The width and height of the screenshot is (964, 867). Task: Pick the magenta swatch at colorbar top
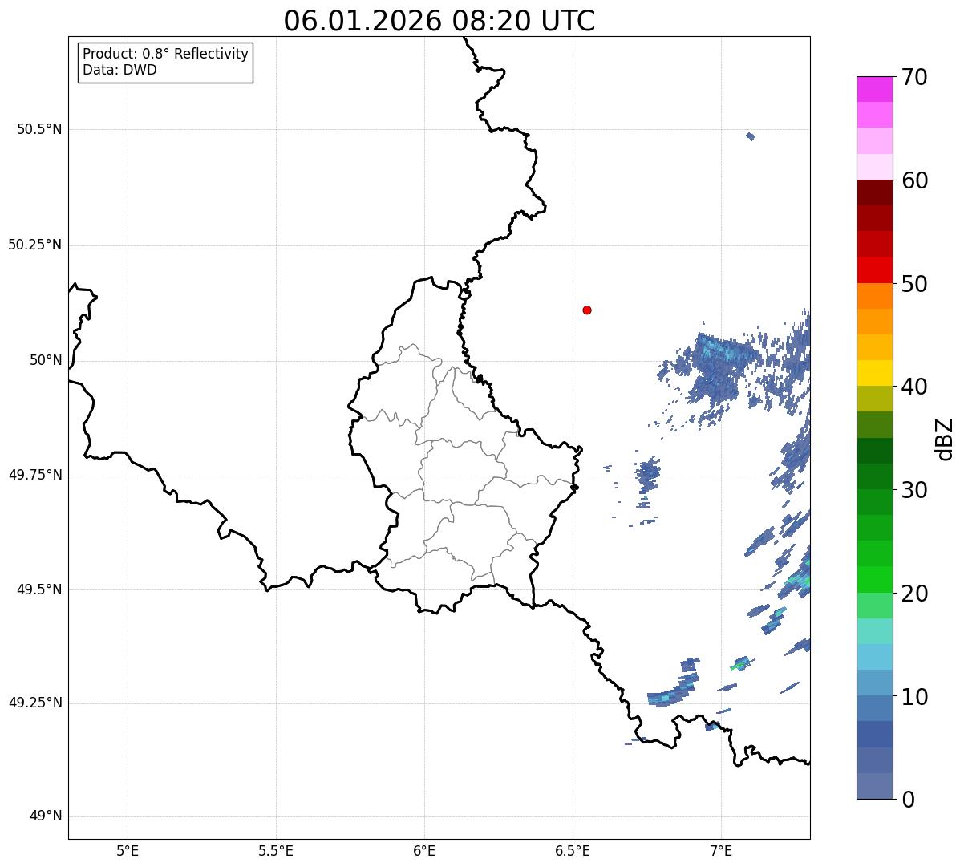coord(874,89)
